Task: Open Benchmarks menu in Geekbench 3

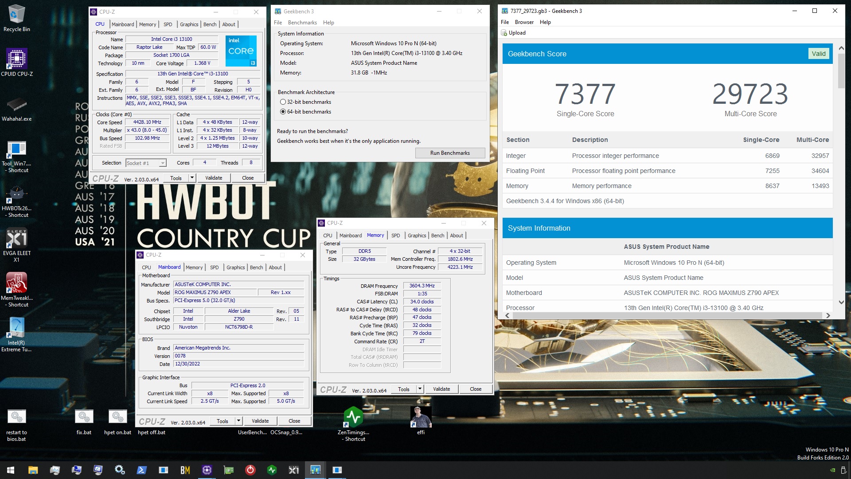Action: click(x=302, y=23)
